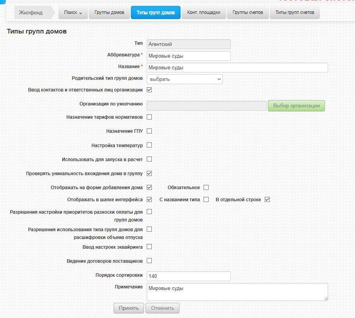Enable the Ввод настроек эквайринга checkbox
Screen dimensions: 355x318
pyautogui.click(x=149, y=247)
